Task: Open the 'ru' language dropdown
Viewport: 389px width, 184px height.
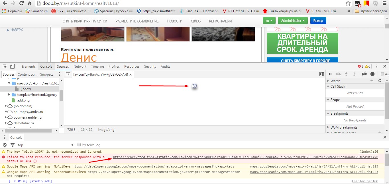Action: tap(269, 21)
